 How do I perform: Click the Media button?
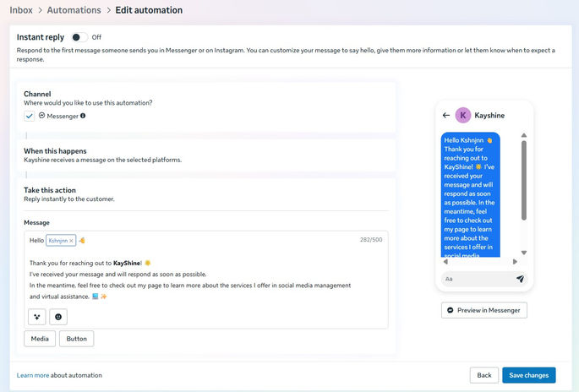click(x=40, y=339)
